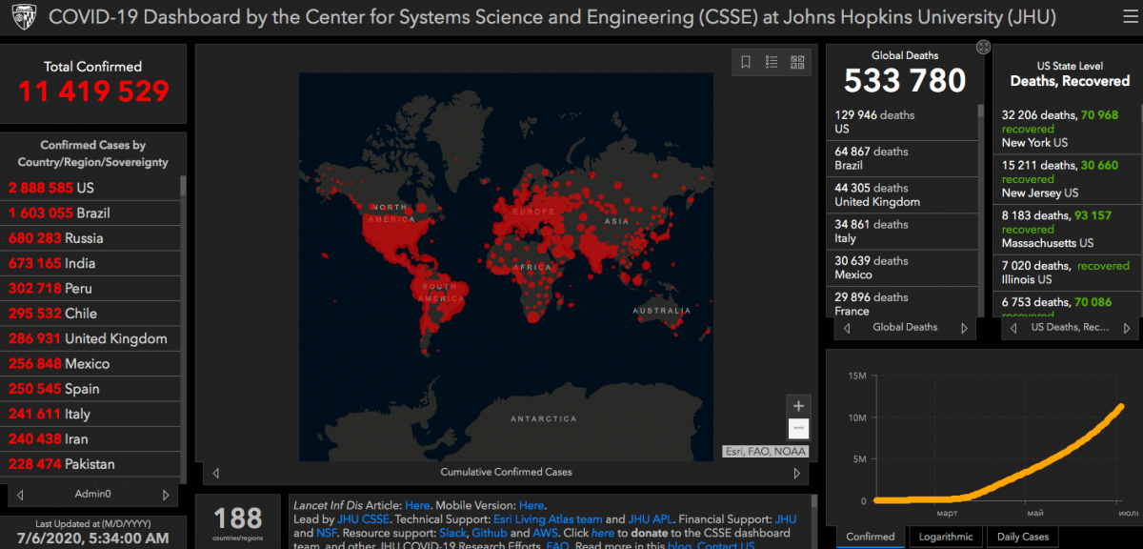Open the basemap gallery grid icon

[x=797, y=62]
